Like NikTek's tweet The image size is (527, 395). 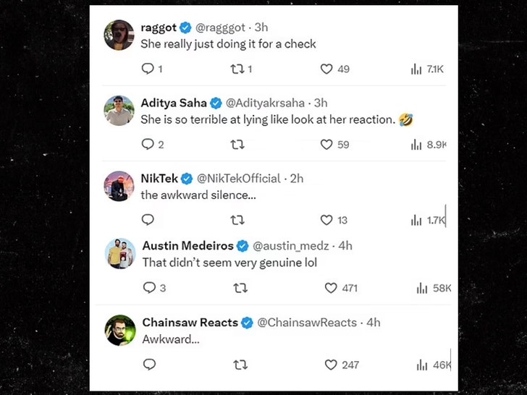pyautogui.click(x=326, y=219)
